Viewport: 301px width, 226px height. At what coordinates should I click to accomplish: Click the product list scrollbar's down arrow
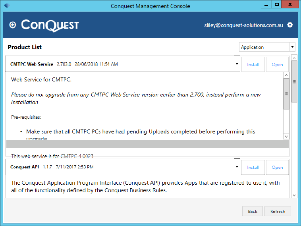(294, 195)
